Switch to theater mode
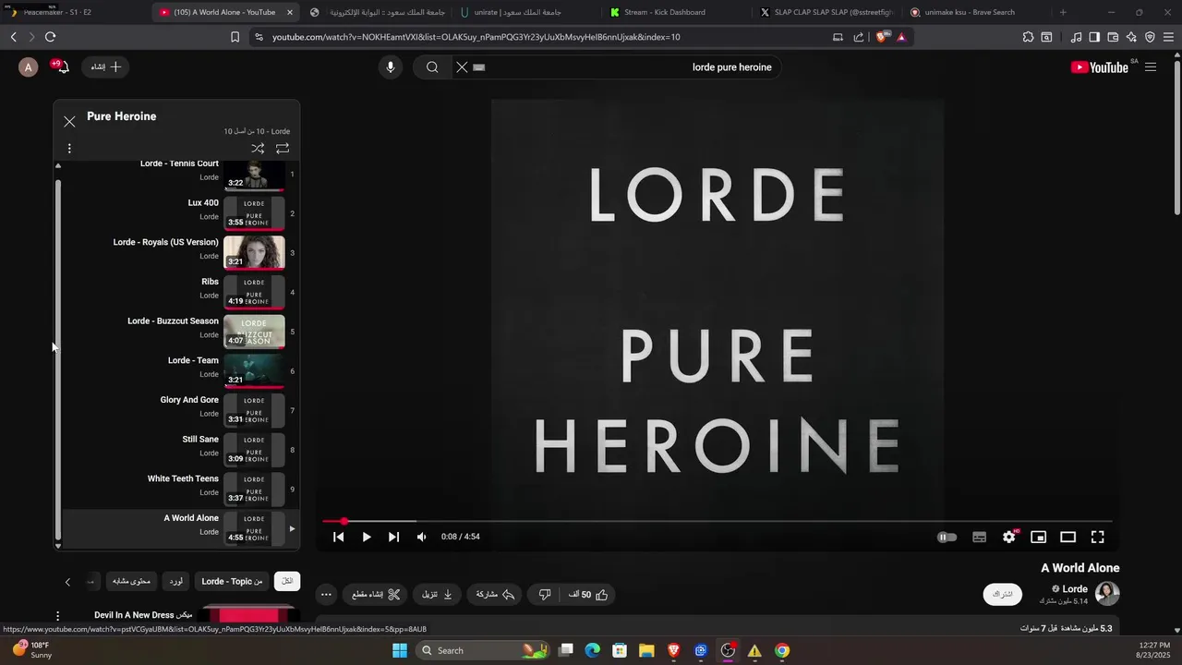The height and width of the screenshot is (665, 1182). (1068, 537)
